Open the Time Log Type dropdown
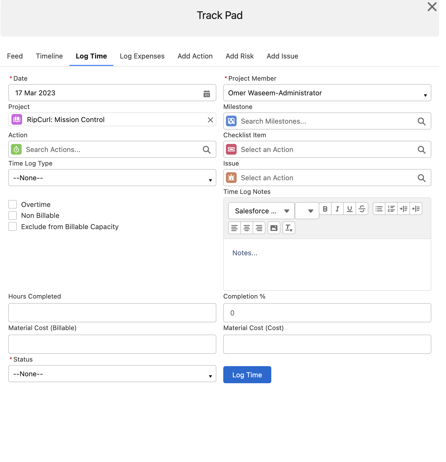Image resolution: width=446 pixels, height=462 pixels. 112,178
